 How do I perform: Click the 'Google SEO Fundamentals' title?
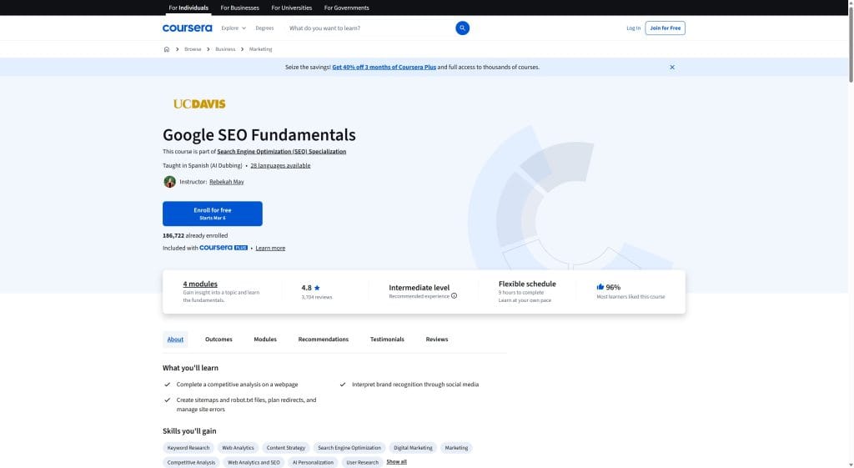pyautogui.click(x=259, y=134)
